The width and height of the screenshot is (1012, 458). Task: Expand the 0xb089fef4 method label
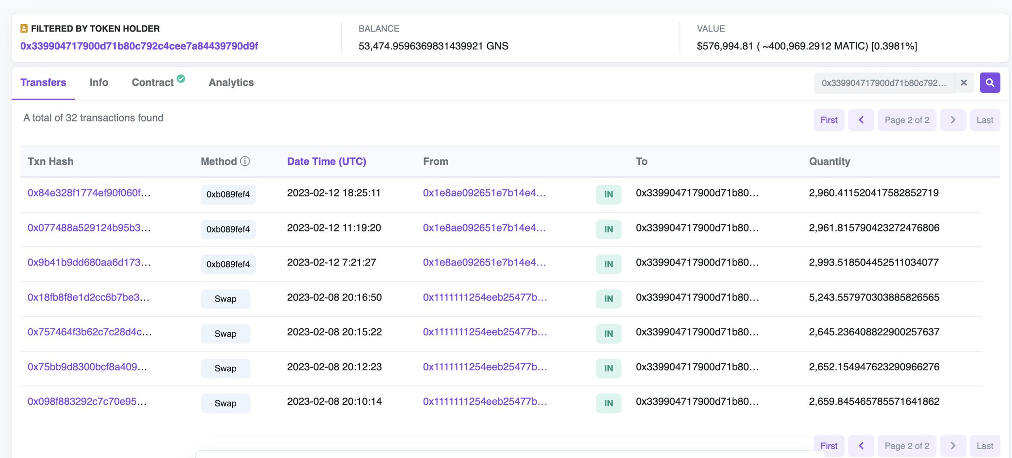228,194
